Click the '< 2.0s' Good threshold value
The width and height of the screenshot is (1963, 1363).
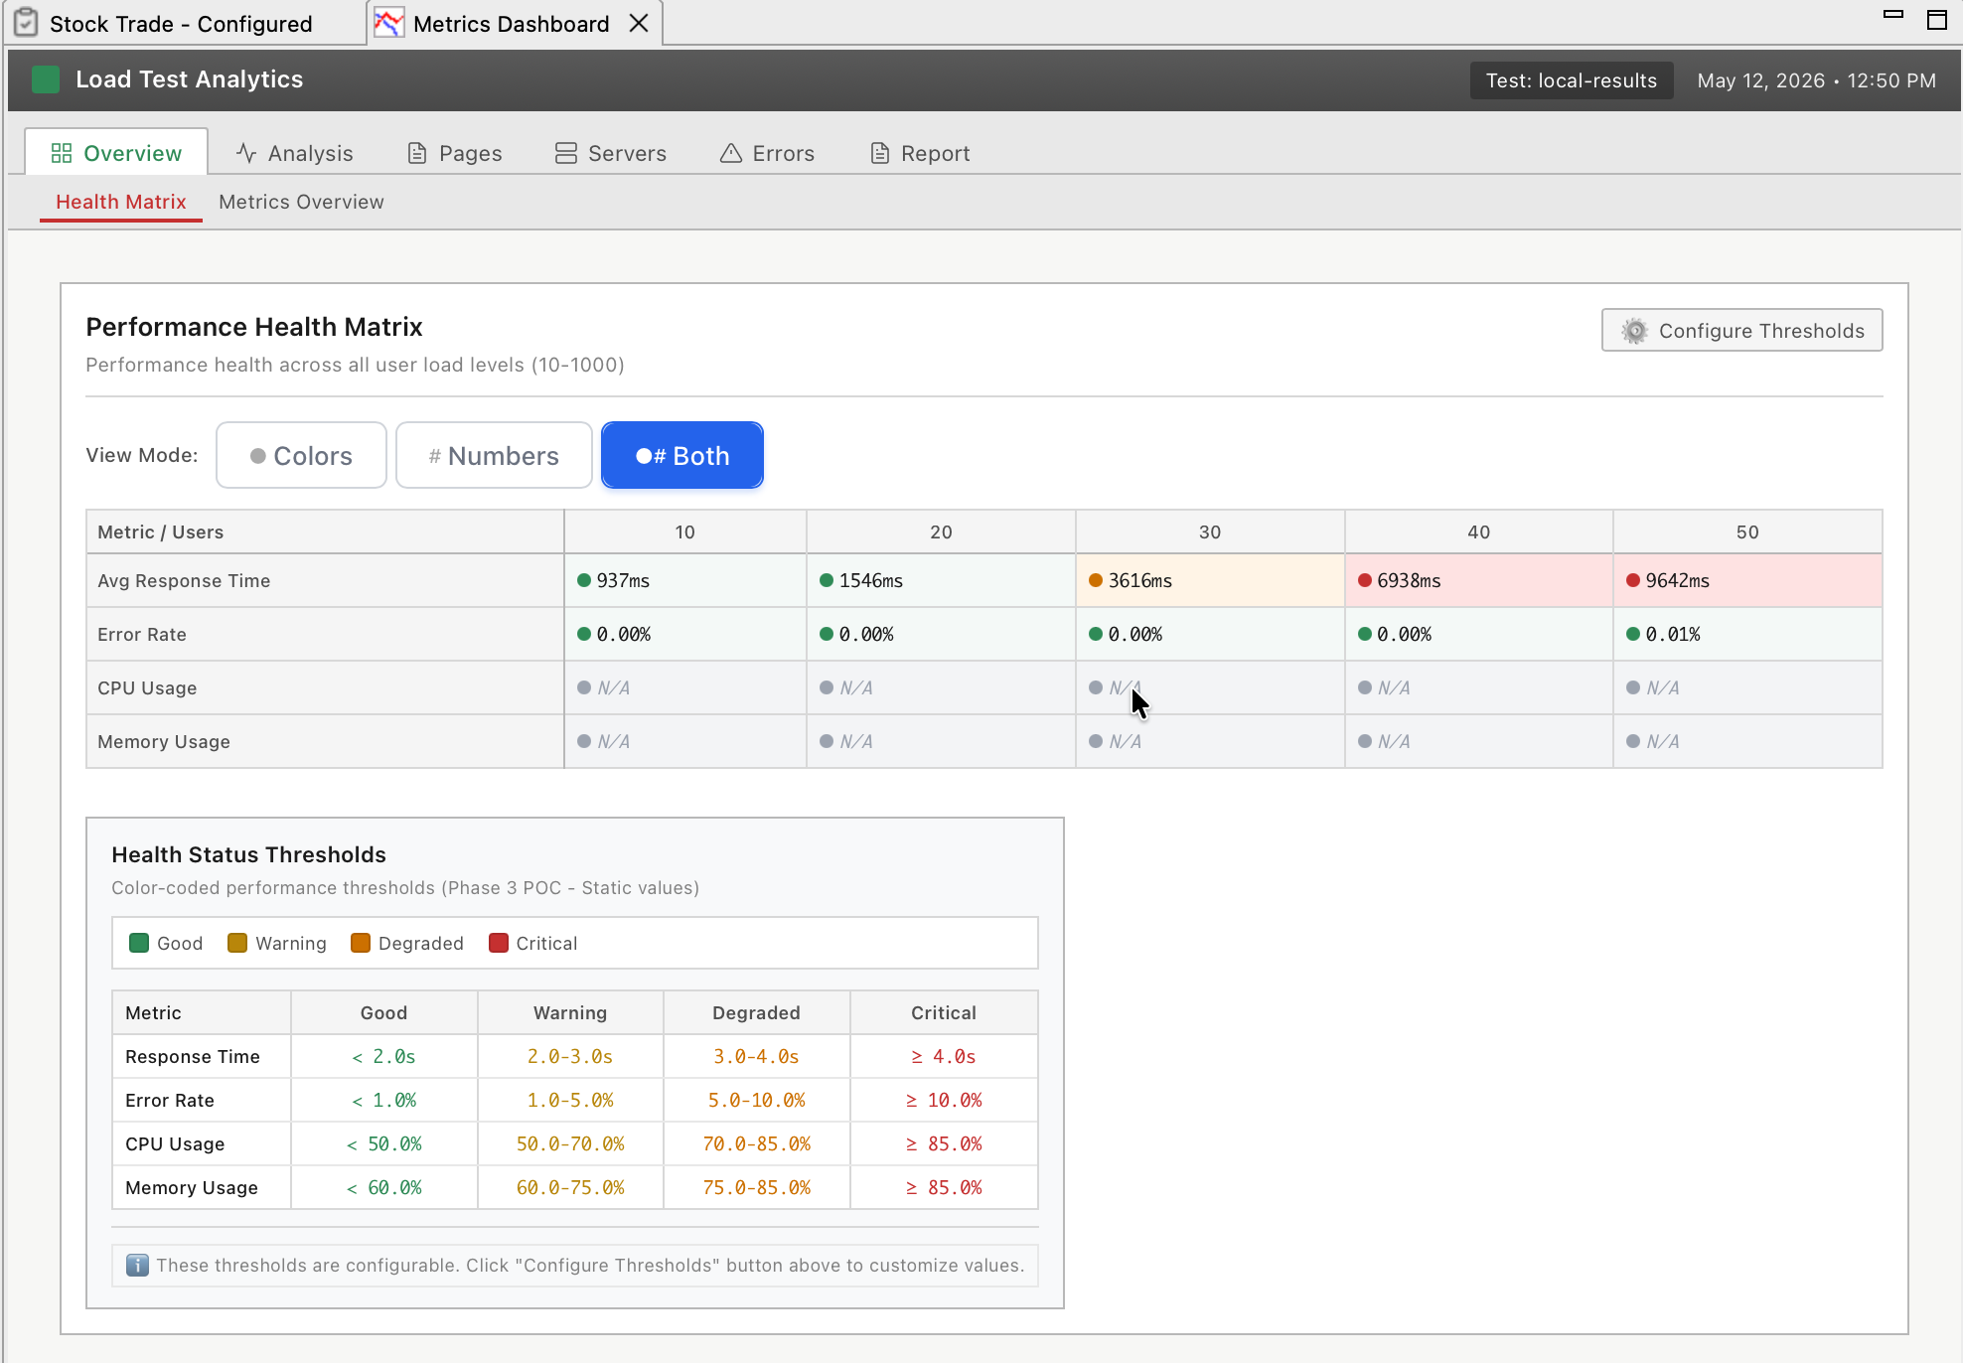point(383,1056)
